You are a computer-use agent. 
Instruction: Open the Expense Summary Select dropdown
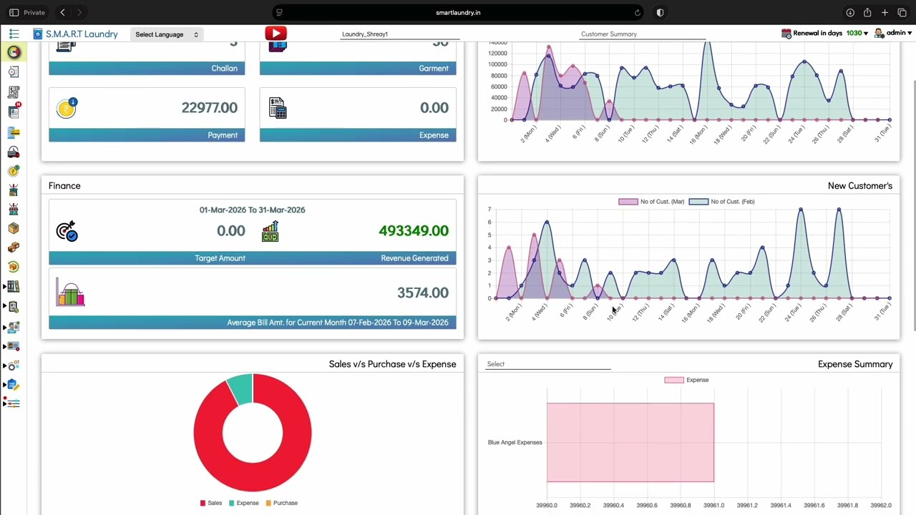(x=548, y=364)
